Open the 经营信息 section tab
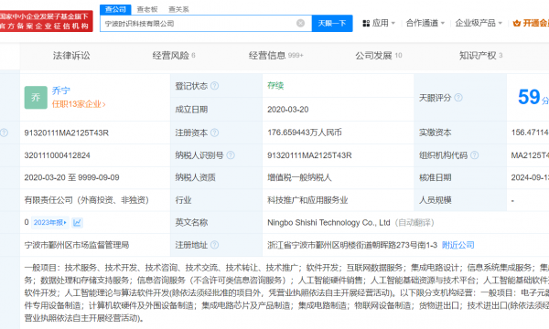The width and height of the screenshot is (549, 329). click(x=276, y=55)
